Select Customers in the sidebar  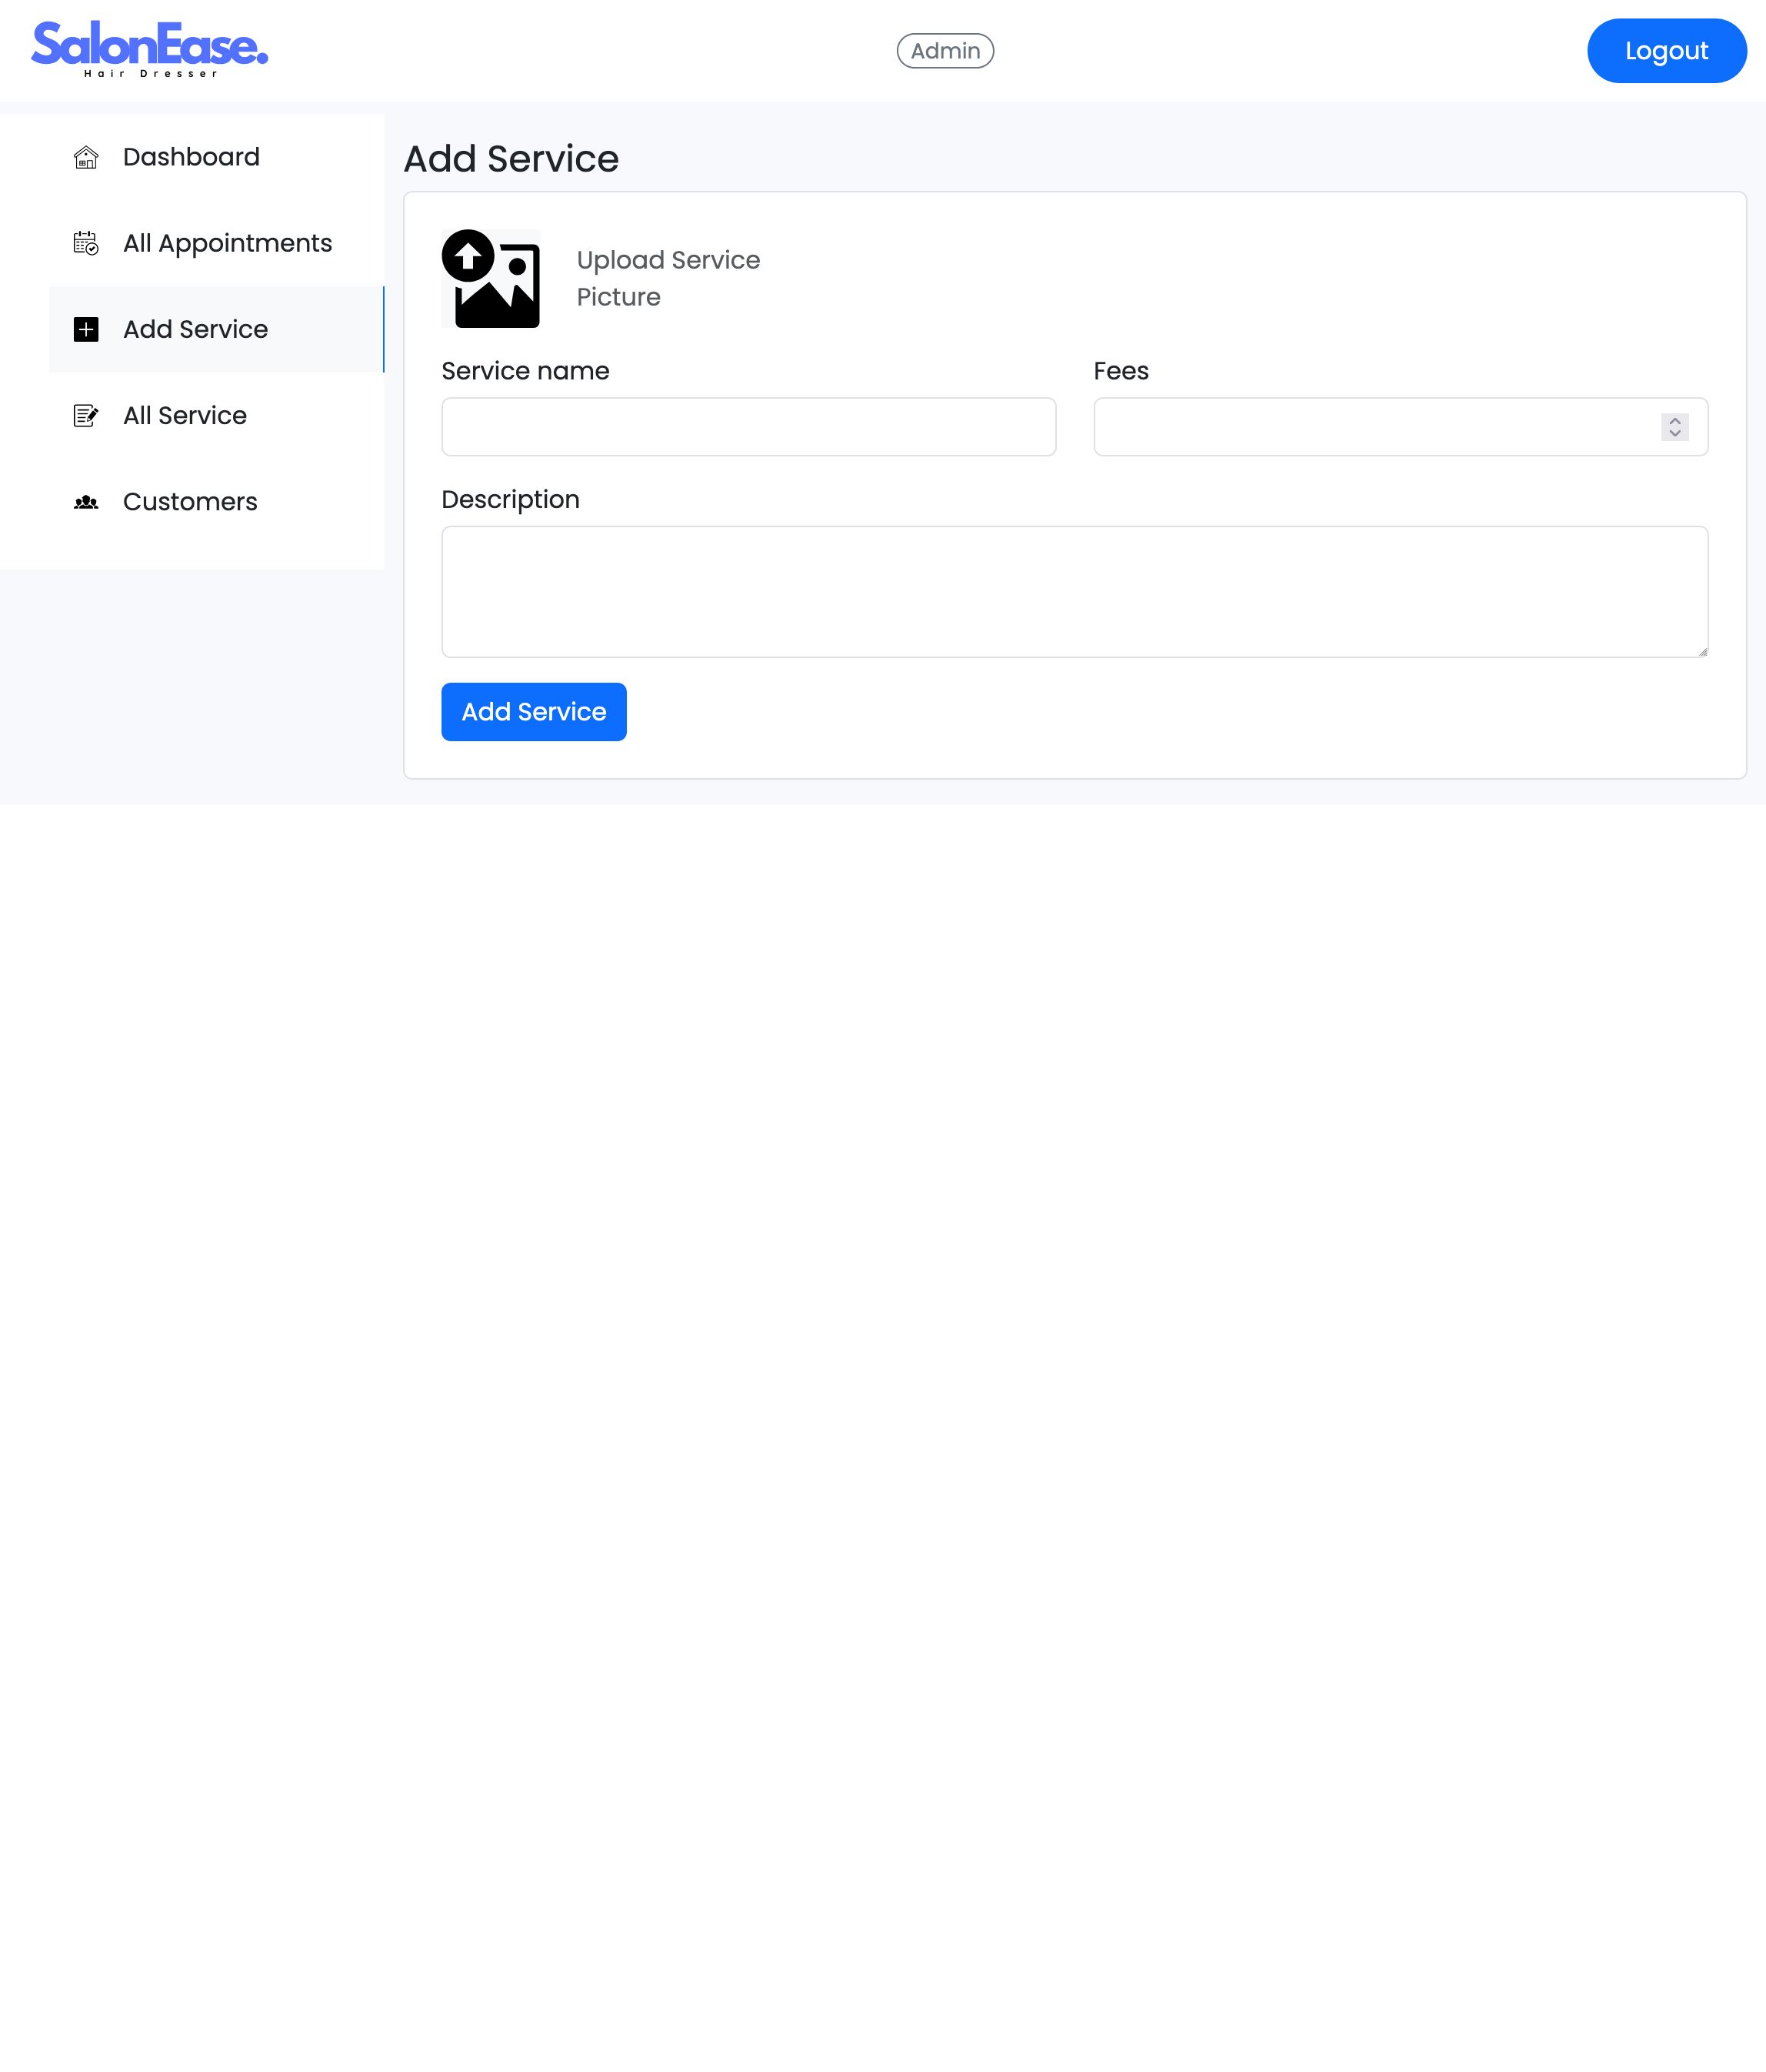[190, 501]
